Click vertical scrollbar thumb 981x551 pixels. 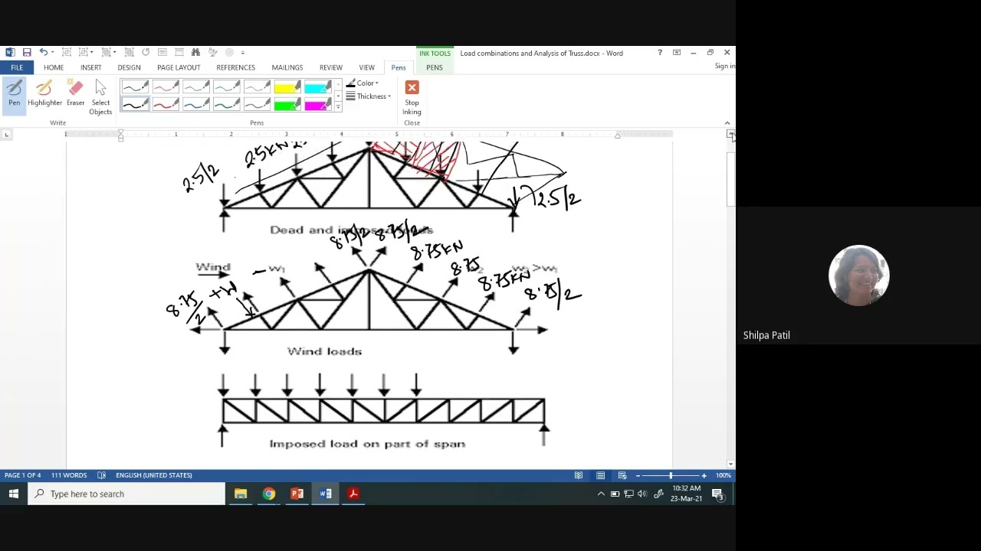pyautogui.click(x=731, y=180)
